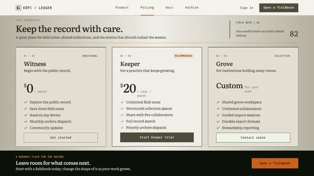Click text For a practice that keeps growing.
Viewport: 314px width, 176px height.
tap(148, 71)
